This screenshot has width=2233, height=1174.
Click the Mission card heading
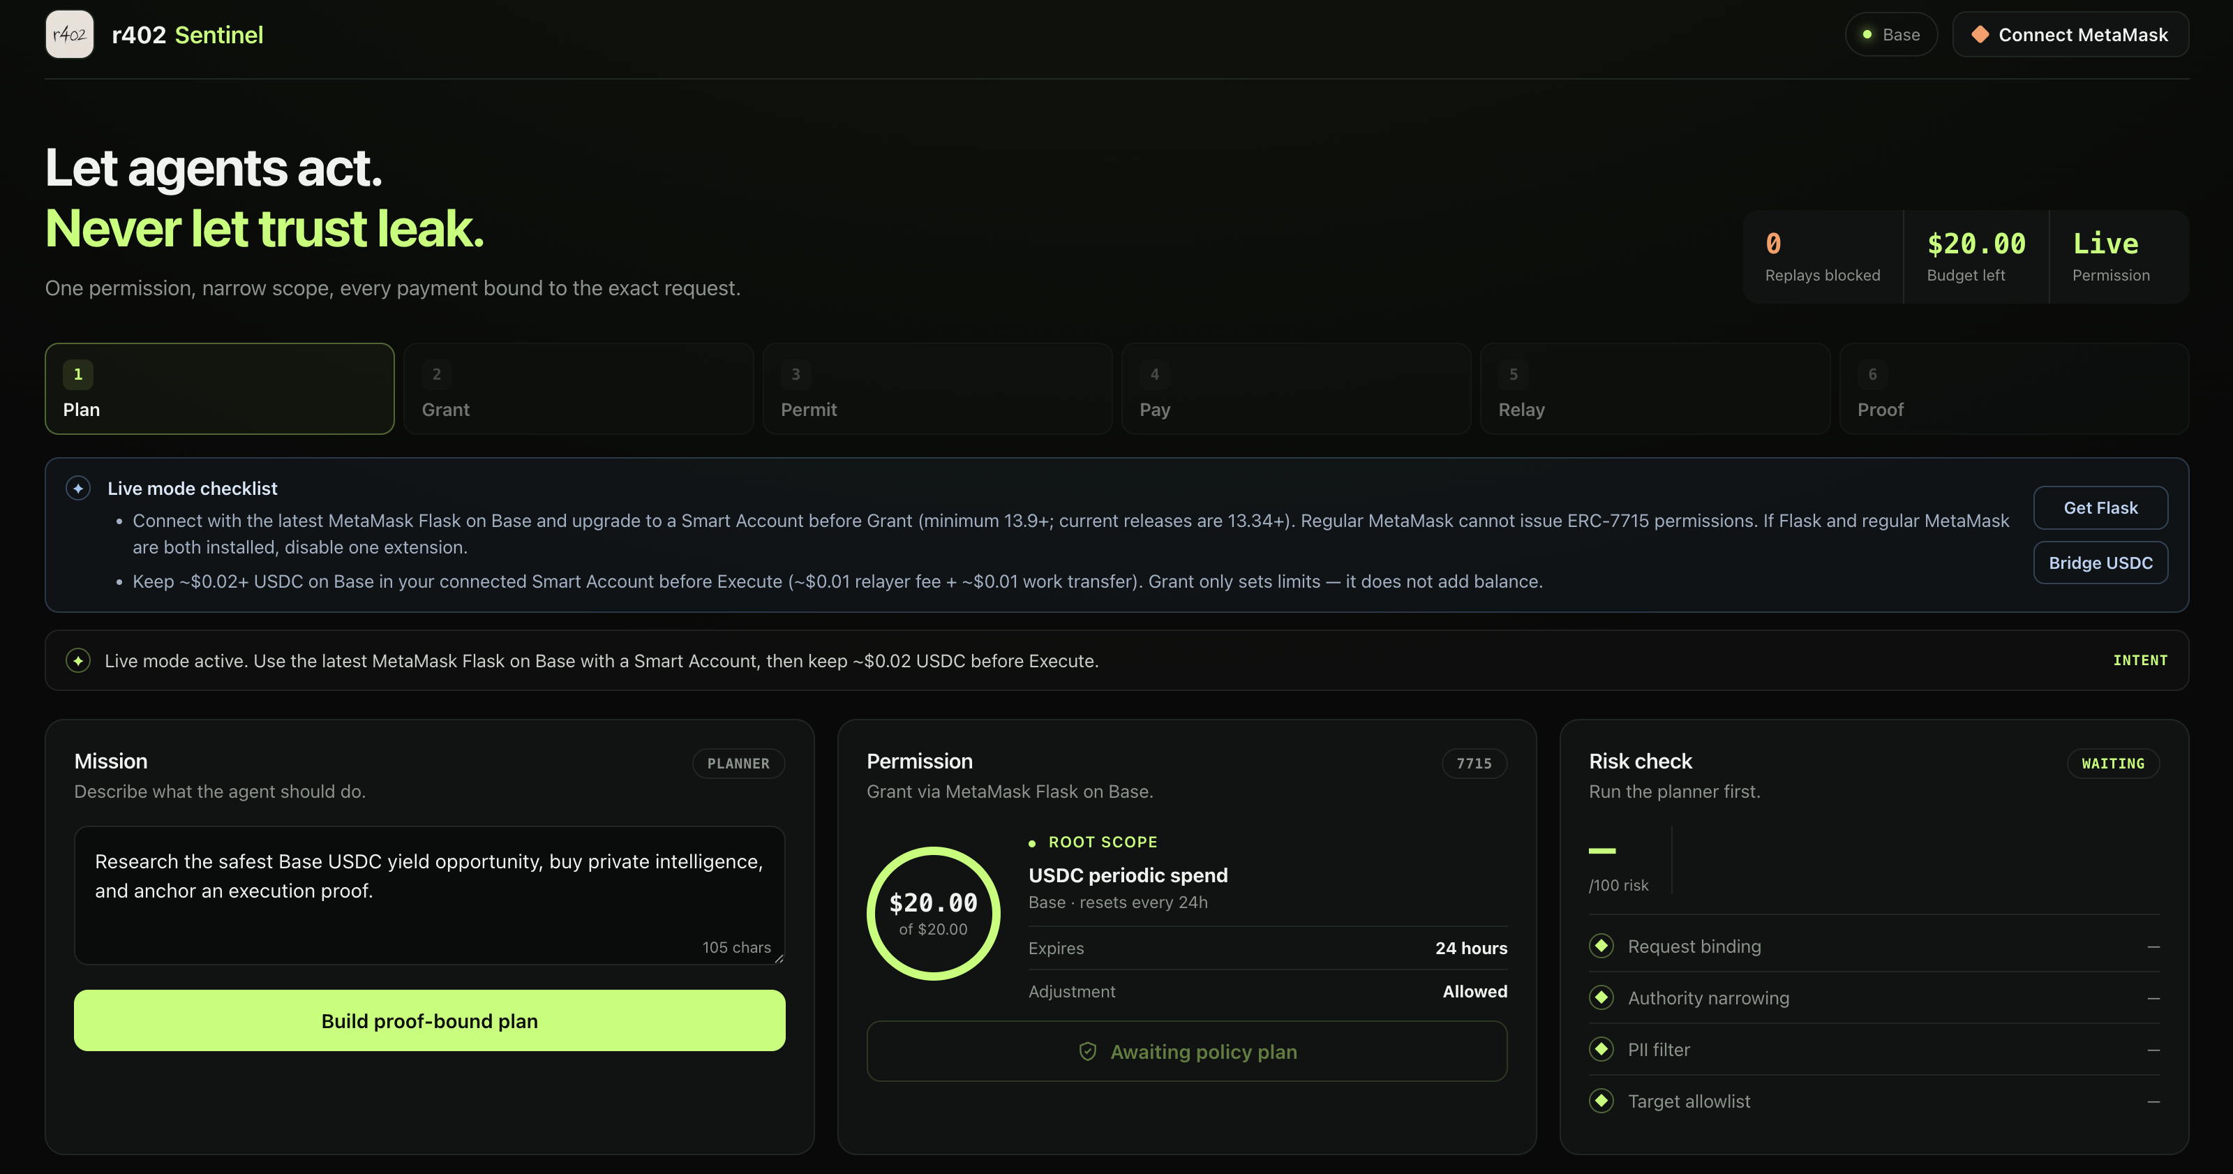(111, 761)
